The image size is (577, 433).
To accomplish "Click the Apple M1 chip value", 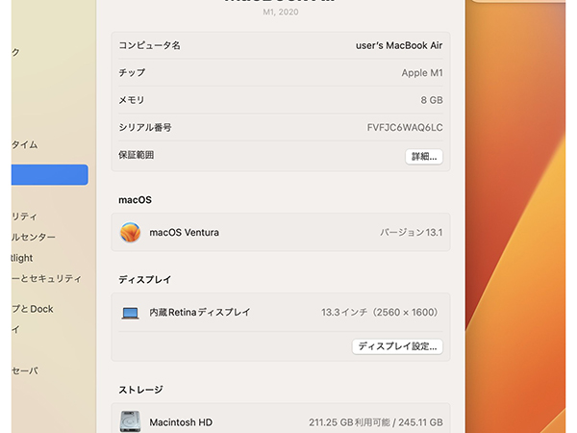I will [x=421, y=73].
